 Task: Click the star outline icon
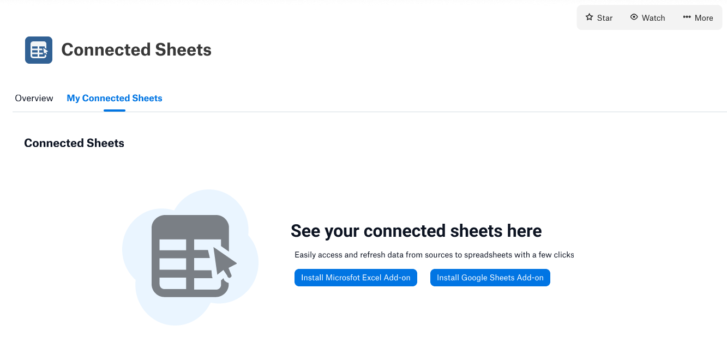click(589, 17)
